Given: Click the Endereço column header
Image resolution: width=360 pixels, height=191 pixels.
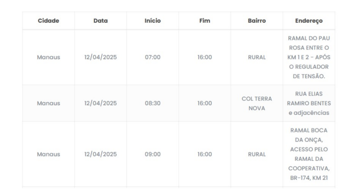Looking at the screenshot, I should point(309,21).
